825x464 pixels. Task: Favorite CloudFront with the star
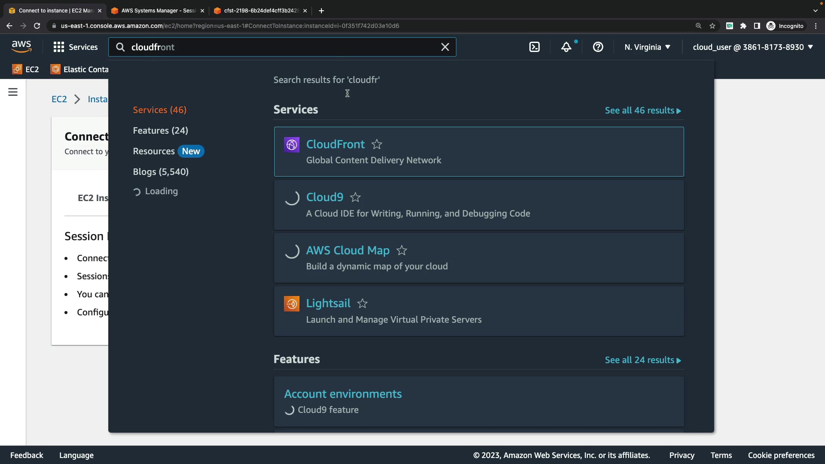point(377,144)
